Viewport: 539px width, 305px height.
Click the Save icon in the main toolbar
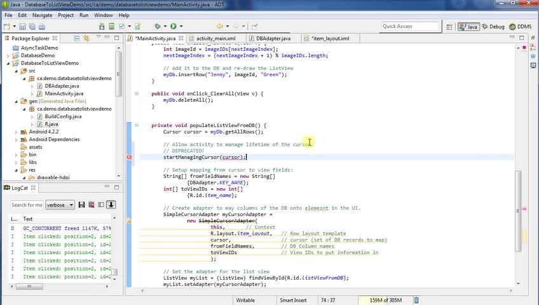pyautogui.click(x=23, y=27)
